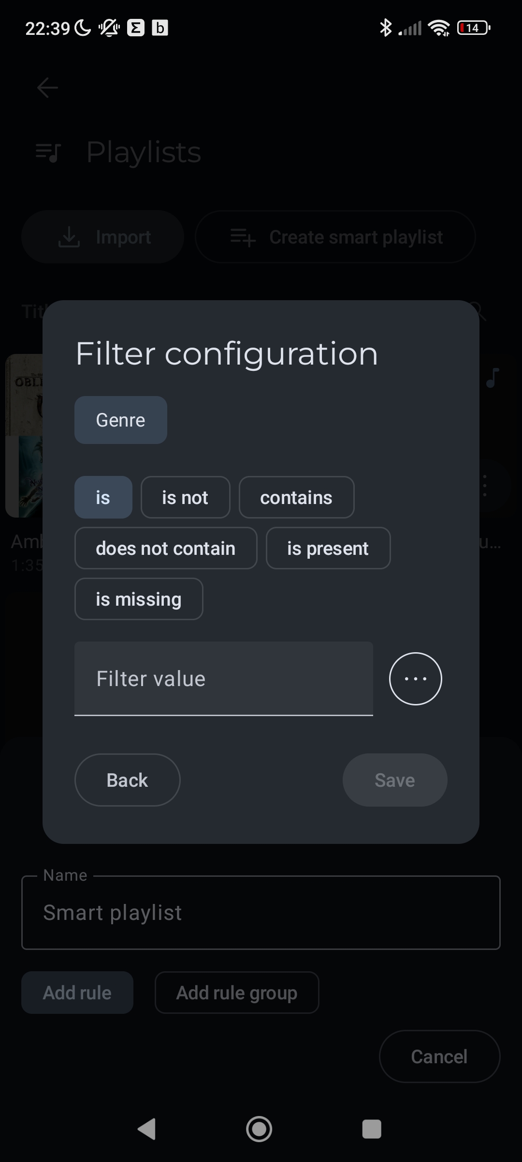
Task: Choose the "contains" operator chip
Action: (296, 498)
